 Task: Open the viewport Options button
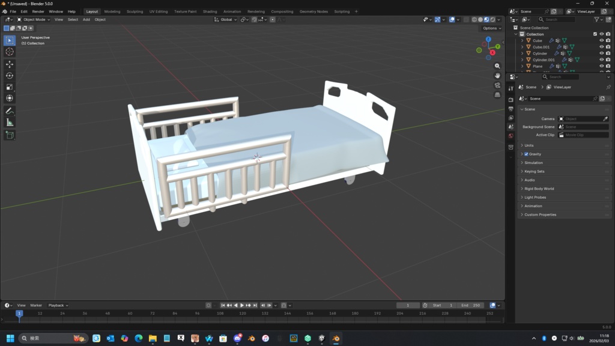[x=491, y=28]
